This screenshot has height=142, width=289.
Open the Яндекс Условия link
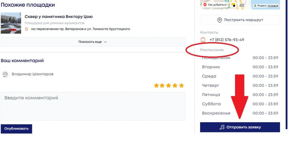click(273, 6)
